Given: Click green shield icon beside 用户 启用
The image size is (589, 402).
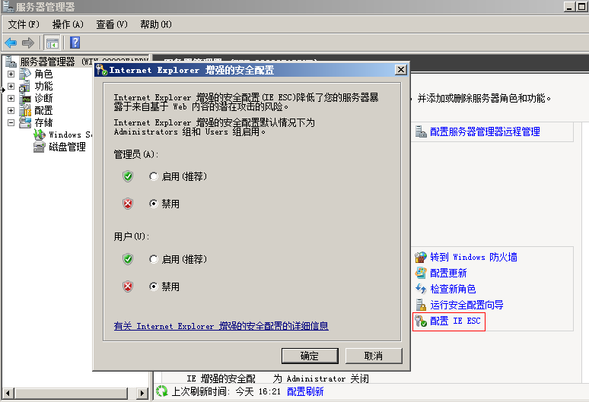Looking at the screenshot, I should [128, 259].
